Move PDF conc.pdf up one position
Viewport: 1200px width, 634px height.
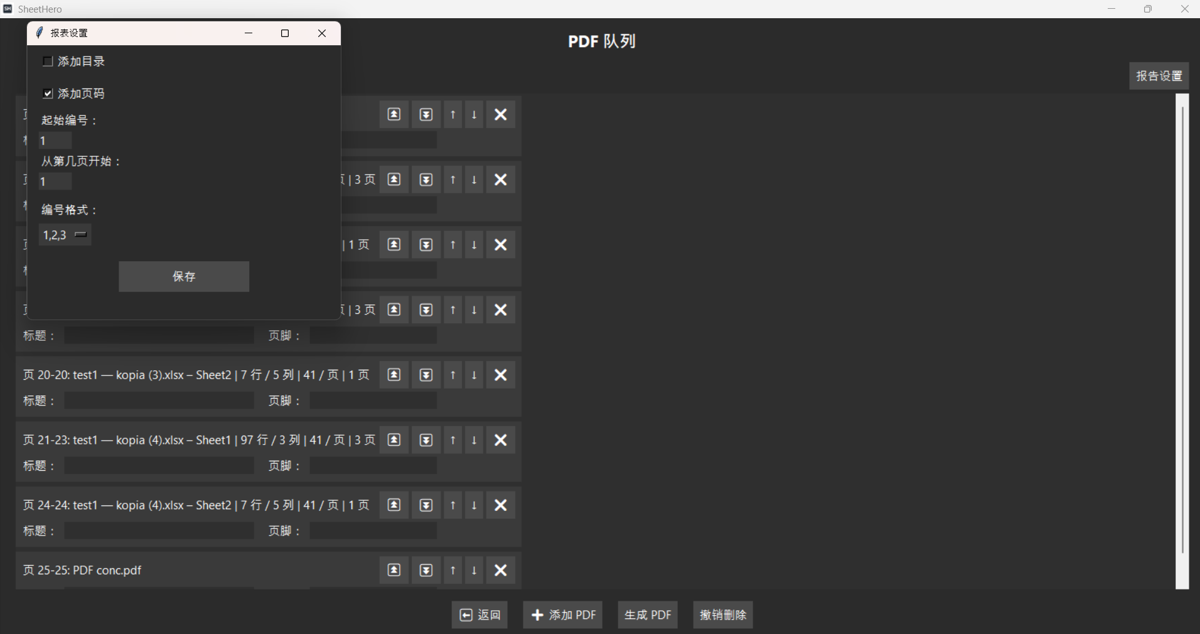[453, 570]
